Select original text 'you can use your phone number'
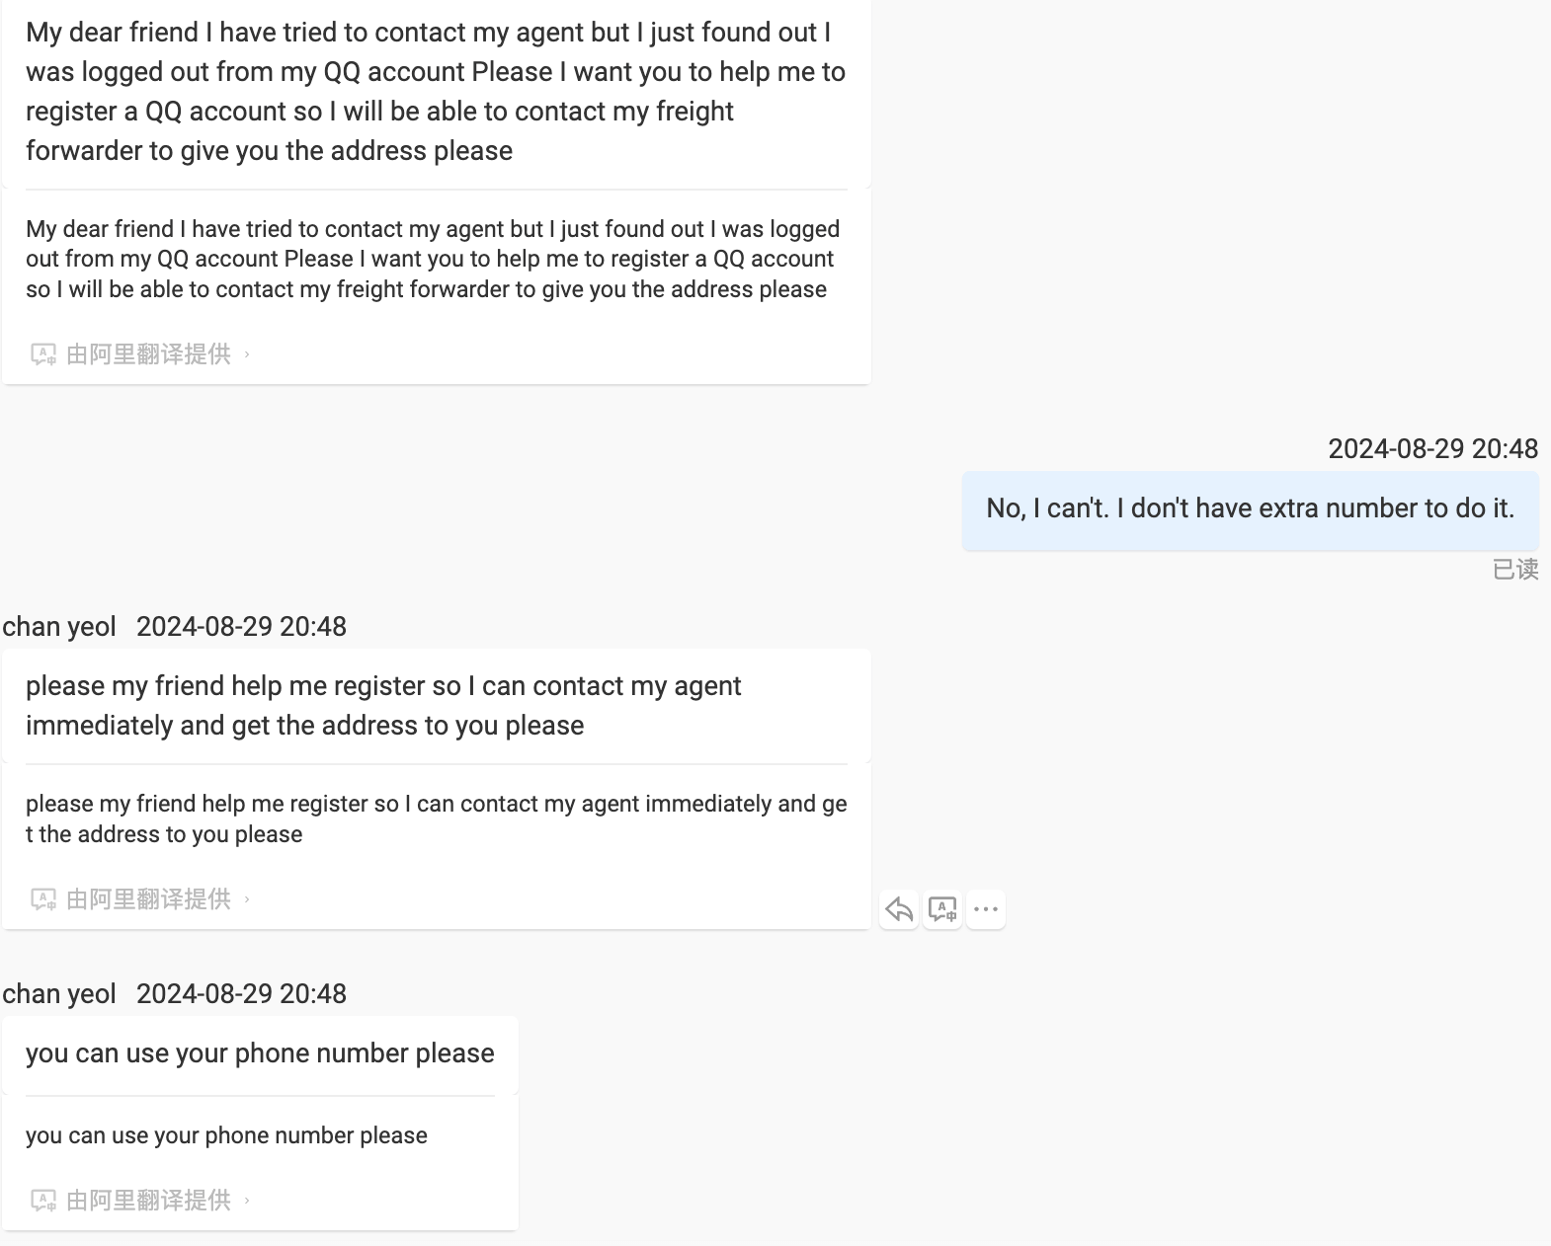Screen dimensions: 1551x1246 260,1053
